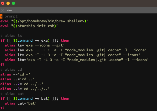Click the purple 2 in '..2' alias
Image resolution: width=157 pixels, height=111 pixels.
click(x=19, y=84)
